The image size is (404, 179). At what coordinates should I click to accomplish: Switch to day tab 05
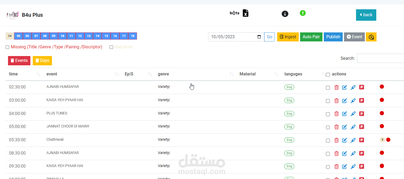coord(18,36)
